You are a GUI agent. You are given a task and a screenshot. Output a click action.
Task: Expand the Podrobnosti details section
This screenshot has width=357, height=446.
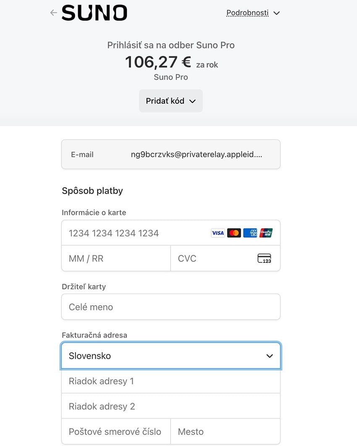(247, 13)
